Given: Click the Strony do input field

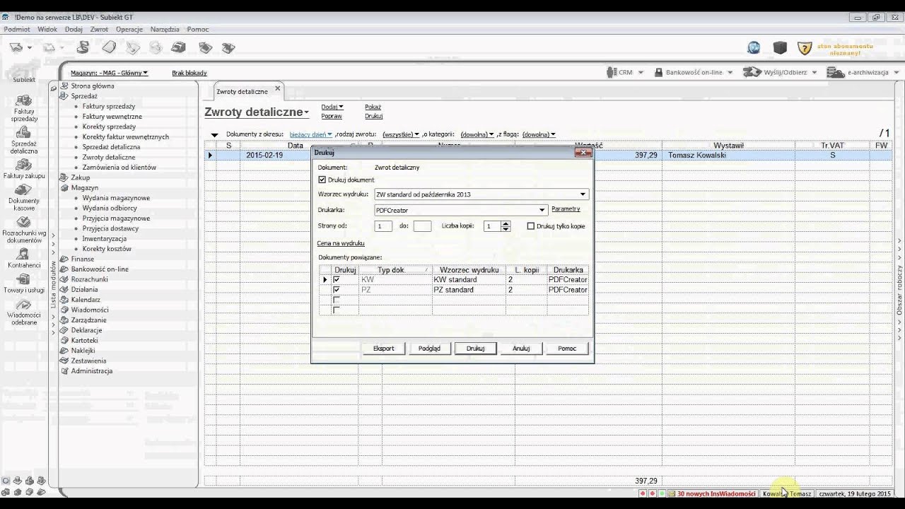Looking at the screenshot, I should [422, 226].
